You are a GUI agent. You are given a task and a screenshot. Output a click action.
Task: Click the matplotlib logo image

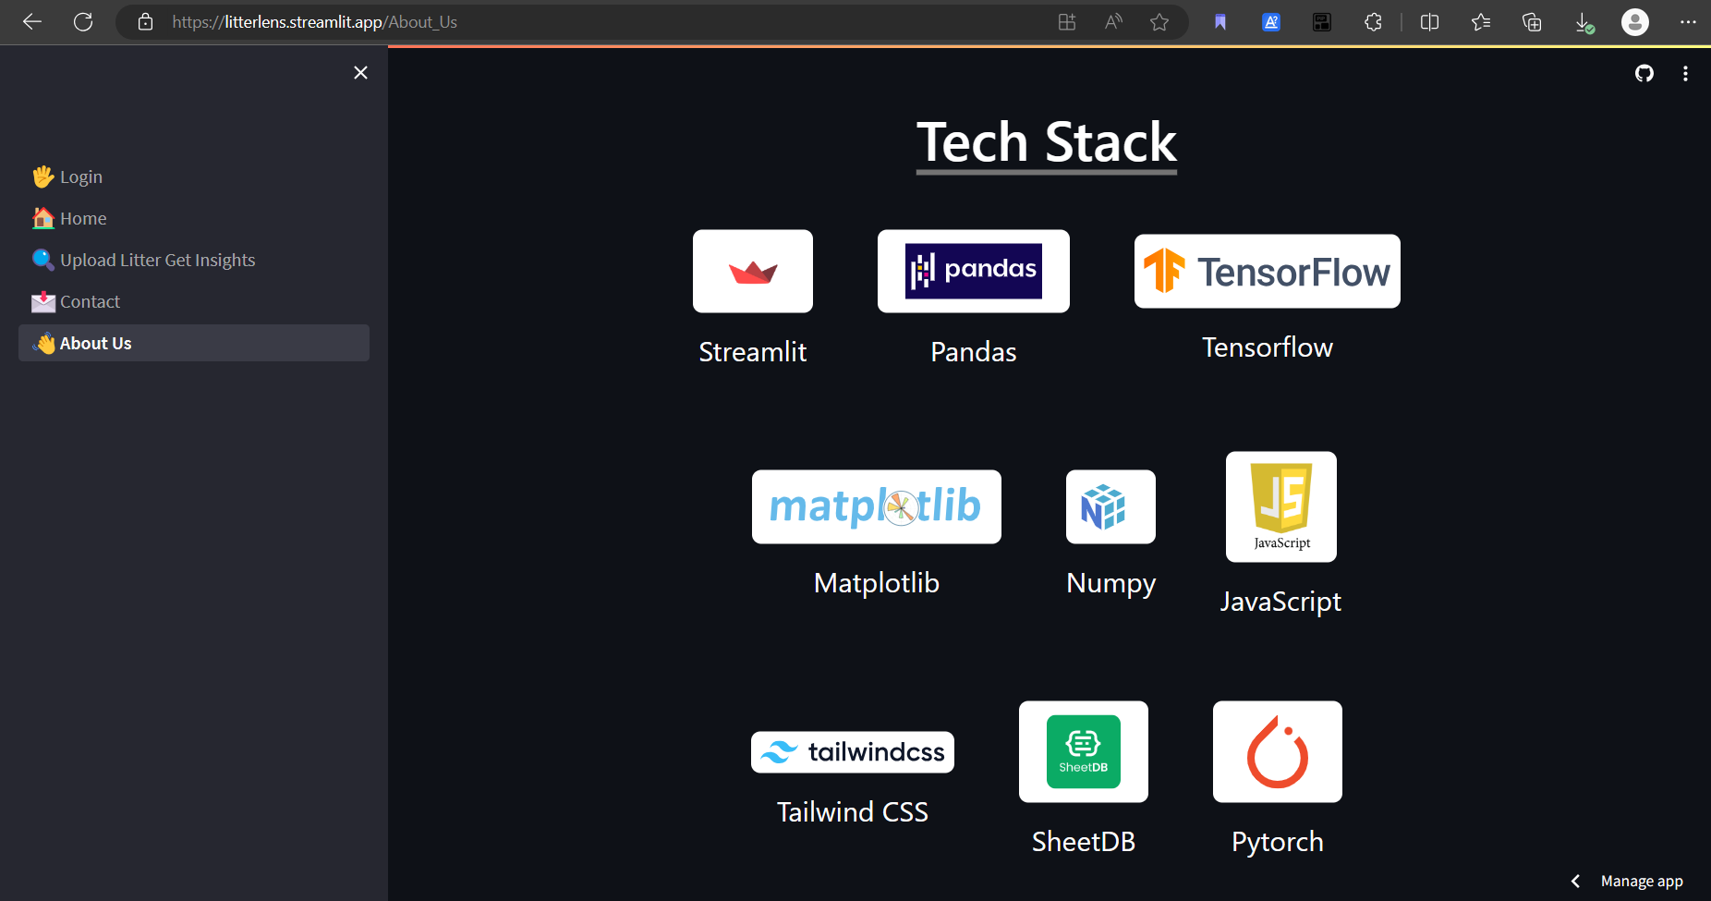click(x=877, y=506)
